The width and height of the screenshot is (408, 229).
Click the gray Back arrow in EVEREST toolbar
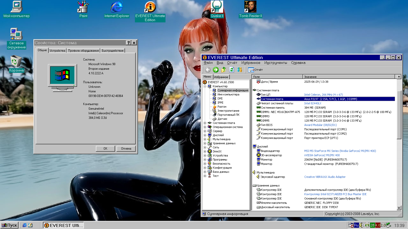click(208, 70)
